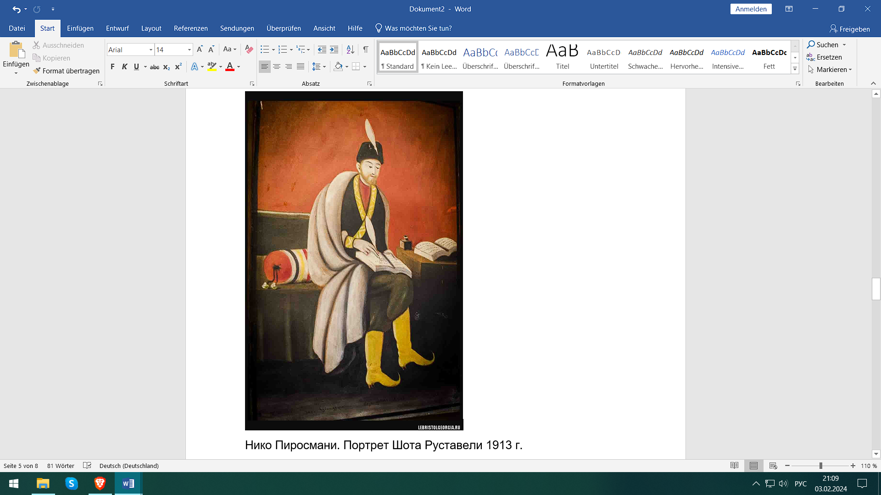This screenshot has width=881, height=495.
Task: Expand the font size dropdown
Action: pyautogui.click(x=189, y=49)
